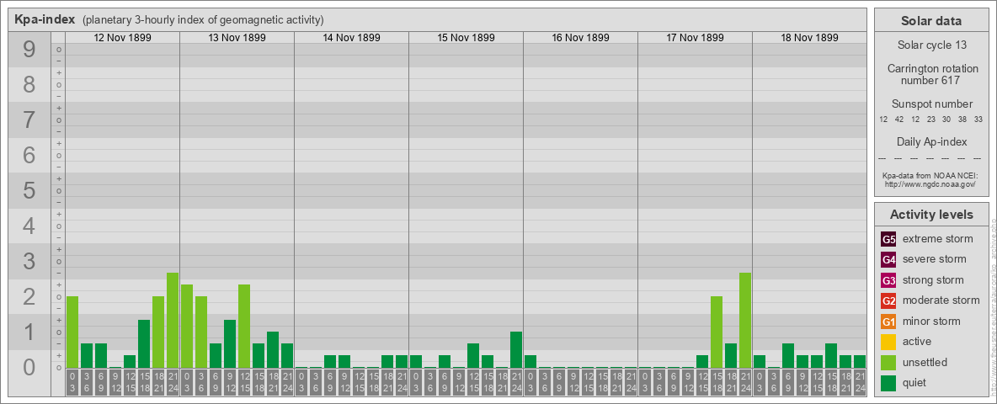The width and height of the screenshot is (997, 404).
Task: Click the Kp scale number 7
Action: [x=29, y=120]
